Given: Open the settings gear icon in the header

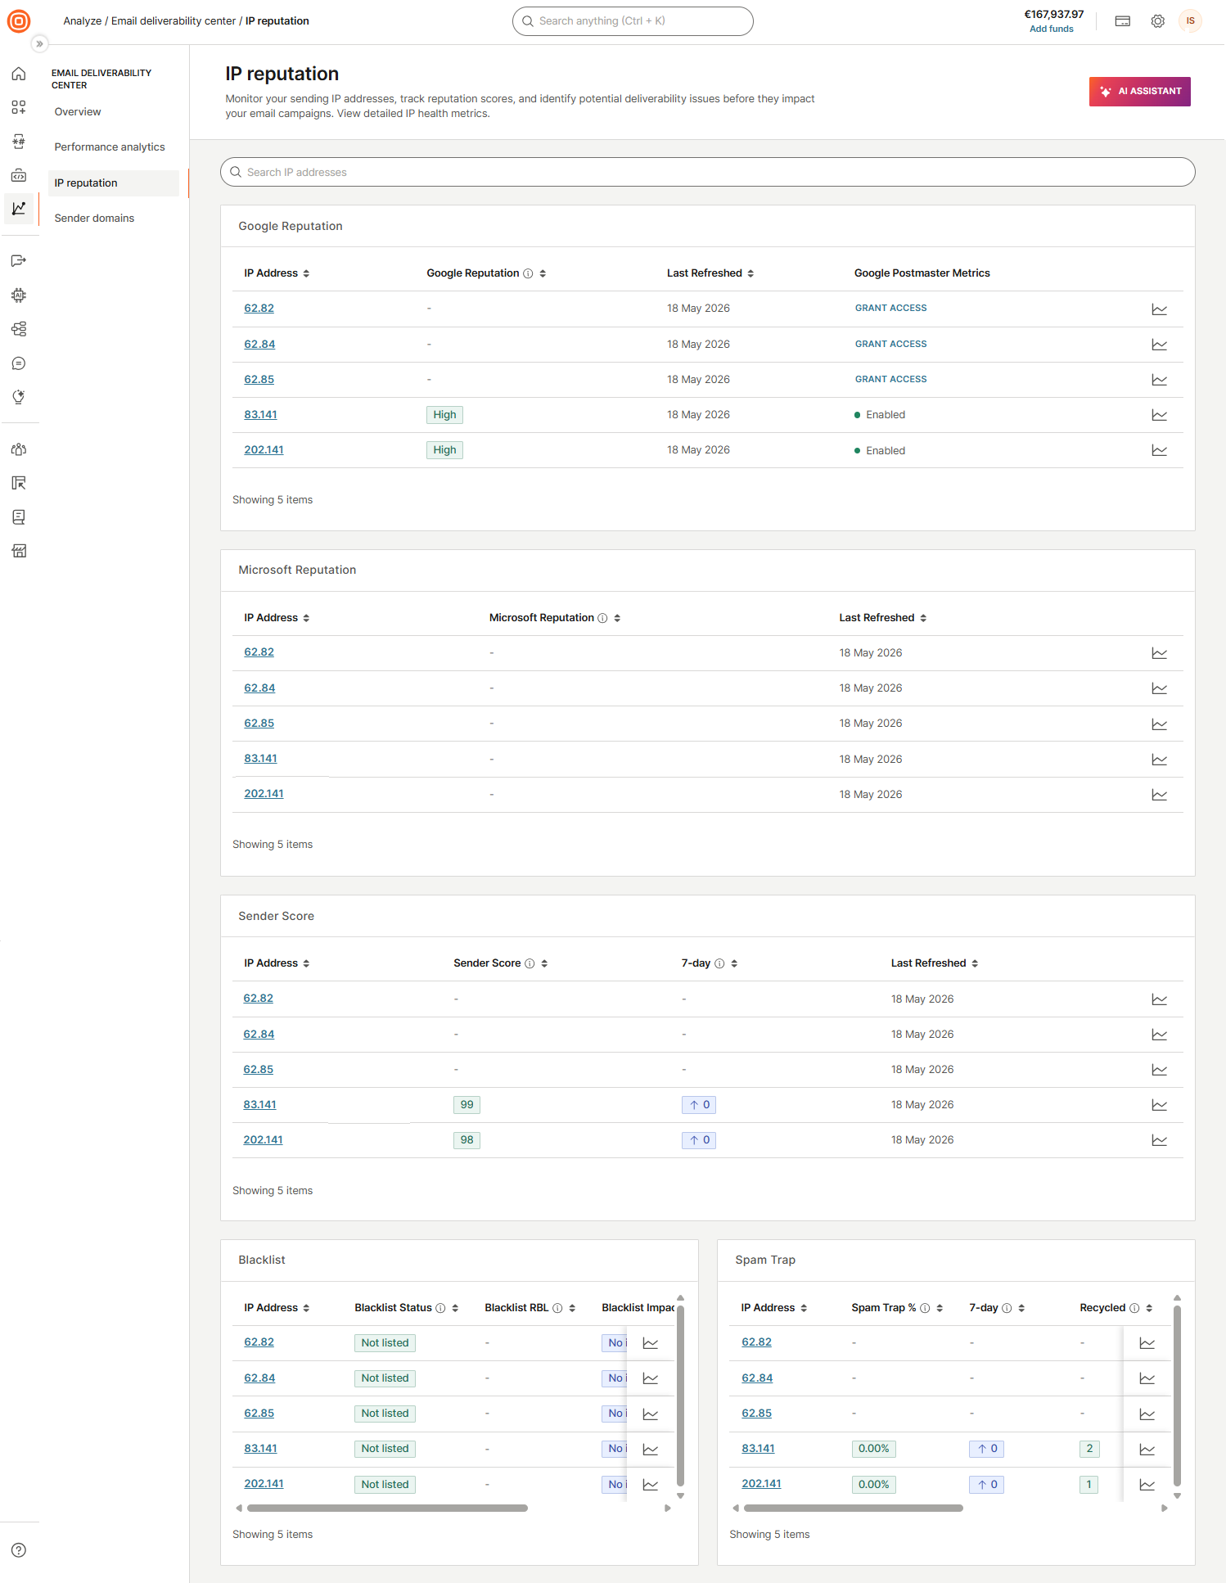Looking at the screenshot, I should 1157,21.
